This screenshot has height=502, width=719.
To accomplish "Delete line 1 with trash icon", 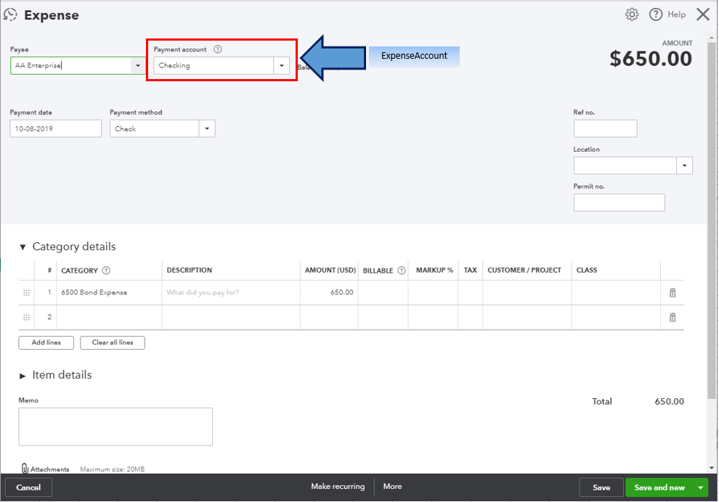I will coord(673,292).
